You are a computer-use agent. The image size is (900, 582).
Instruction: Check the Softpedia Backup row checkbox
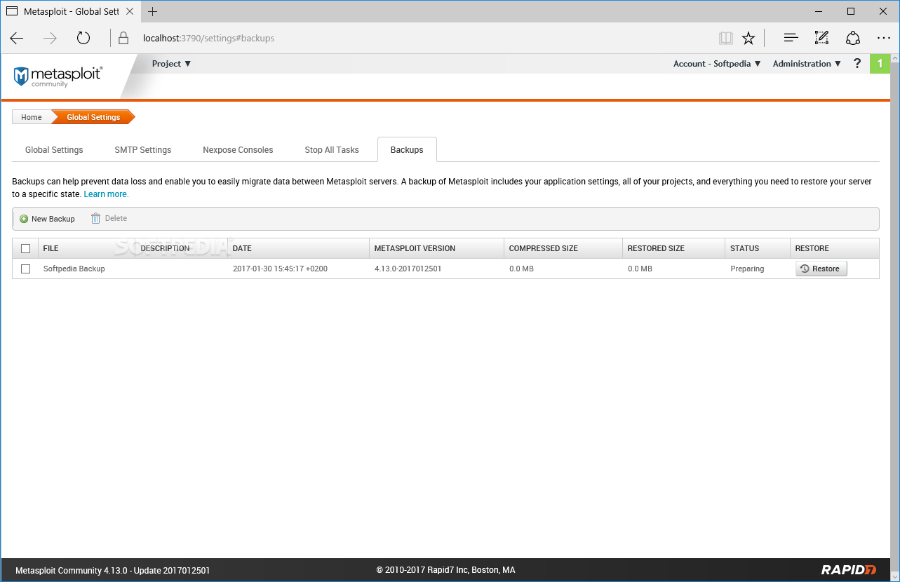(x=26, y=269)
